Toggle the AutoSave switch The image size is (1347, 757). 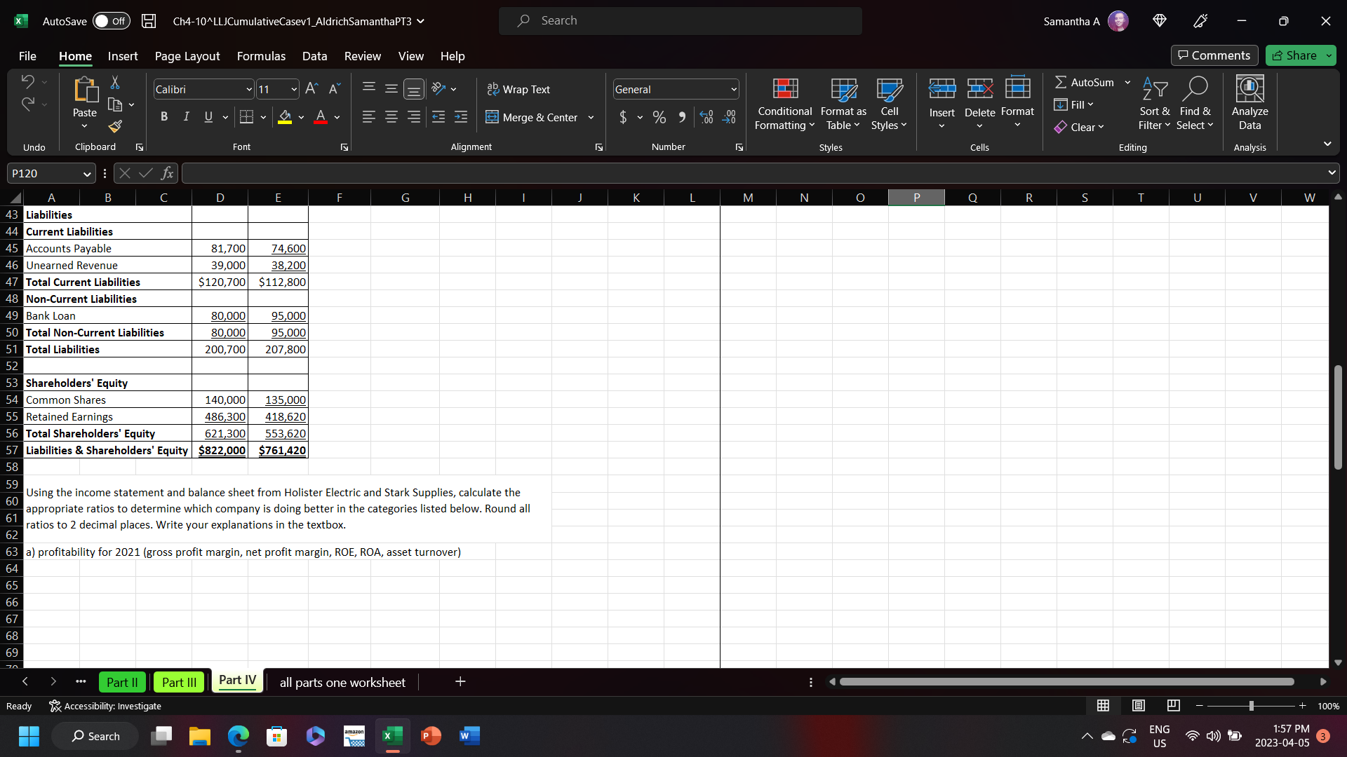[111, 21]
